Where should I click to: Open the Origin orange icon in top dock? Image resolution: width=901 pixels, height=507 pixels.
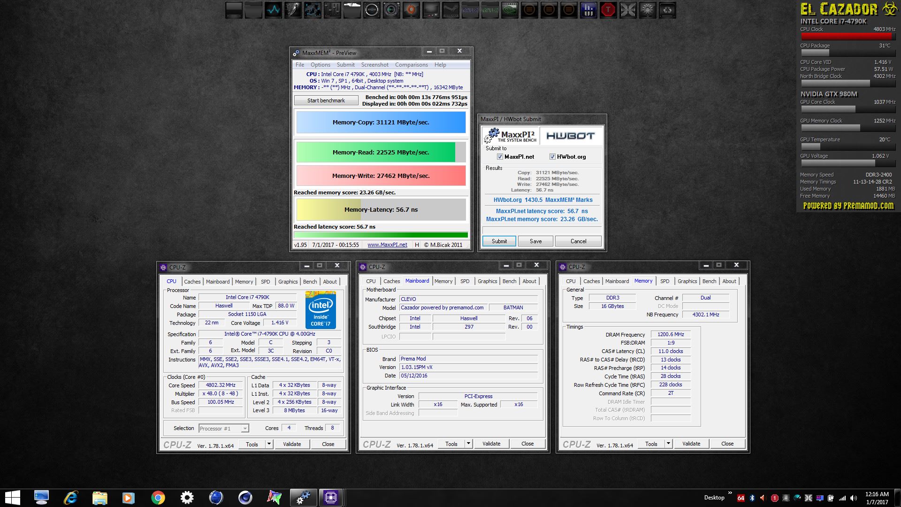tap(411, 10)
